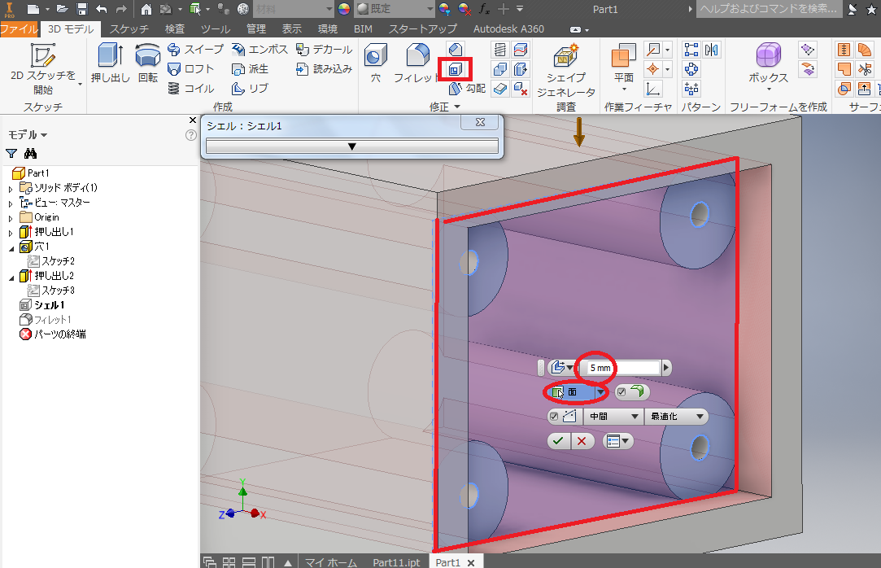Choose the 派生 (Derive) command
Viewport: 881px width, 568px height.
[x=250, y=69]
